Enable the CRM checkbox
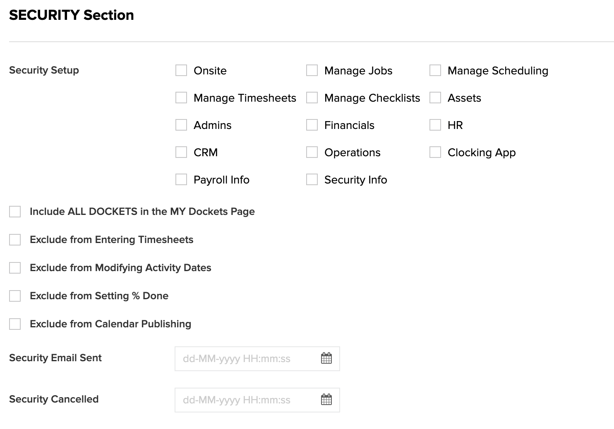Viewport: 614px width, 429px height. tap(181, 152)
